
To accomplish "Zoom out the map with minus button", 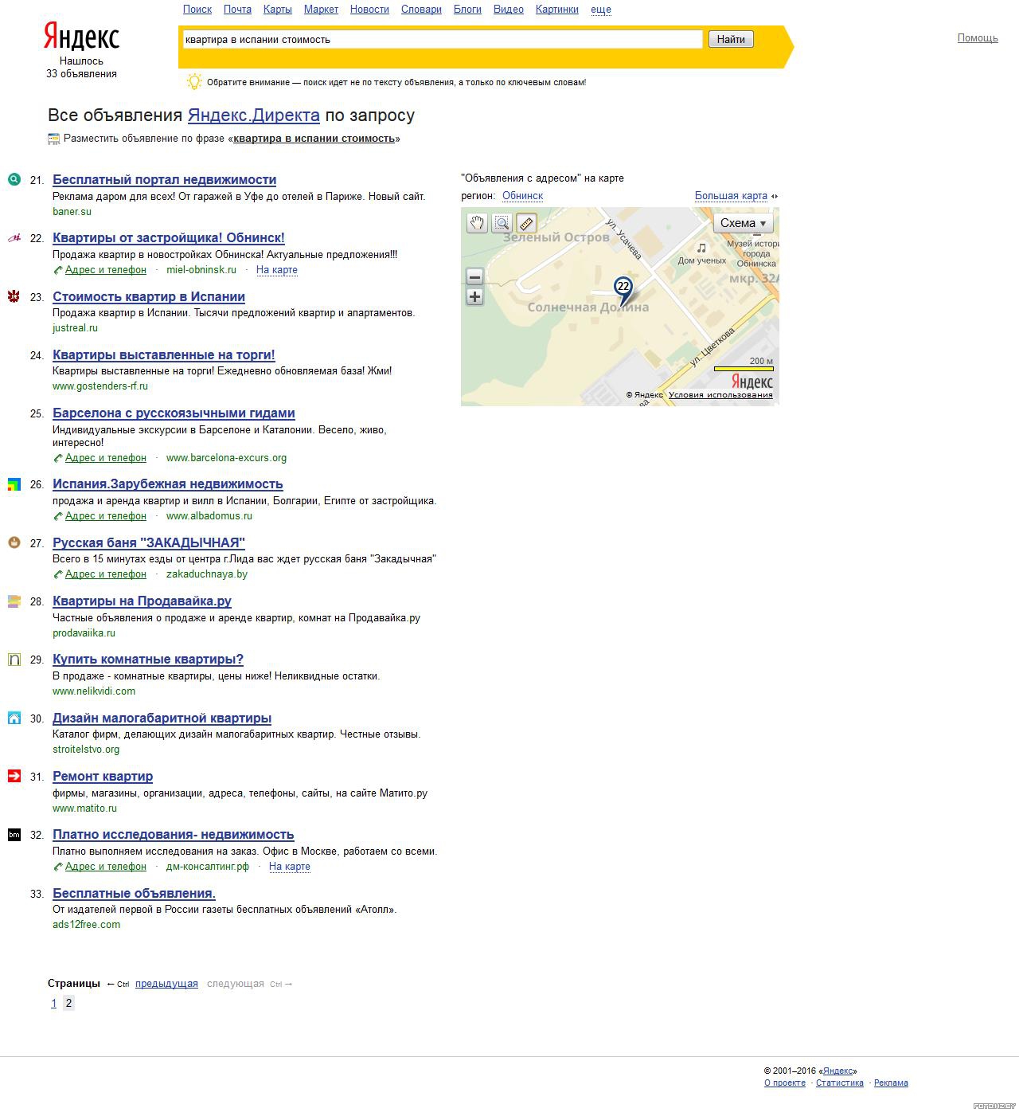I will coord(474,277).
